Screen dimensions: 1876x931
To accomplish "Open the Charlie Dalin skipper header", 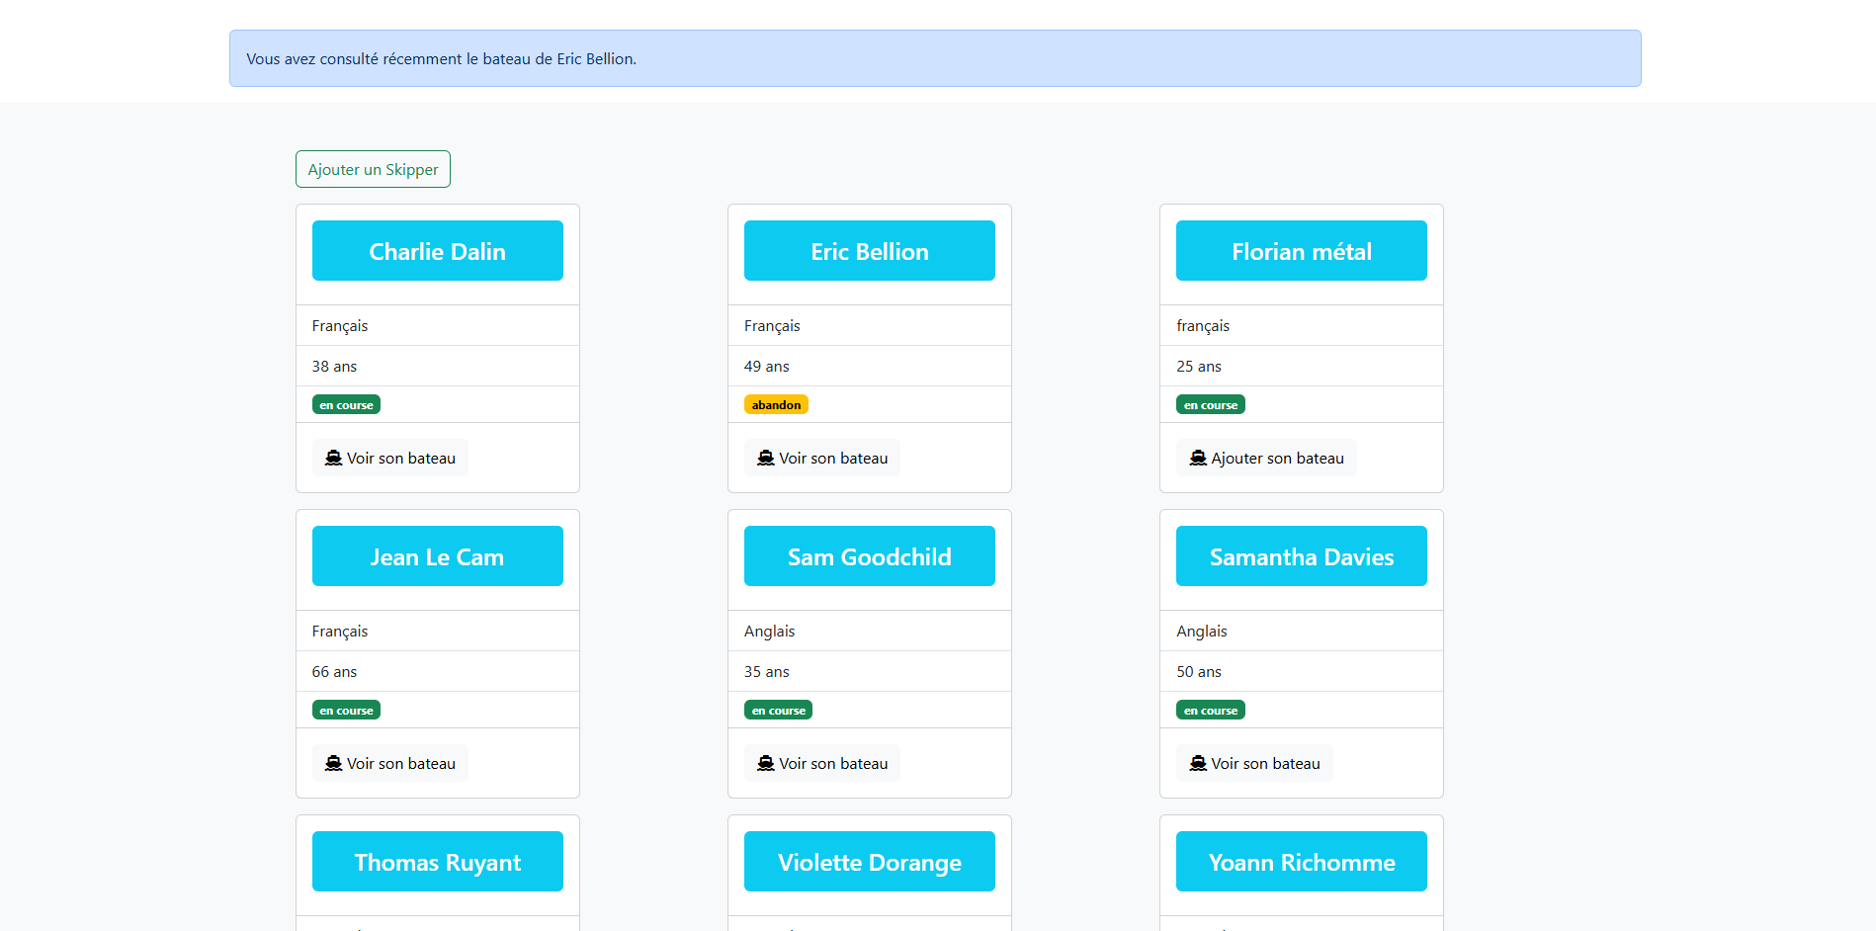I will click(x=437, y=251).
